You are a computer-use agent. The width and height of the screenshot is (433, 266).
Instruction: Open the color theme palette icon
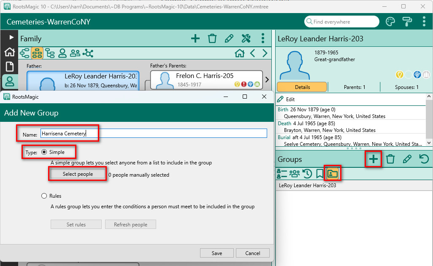(x=390, y=21)
